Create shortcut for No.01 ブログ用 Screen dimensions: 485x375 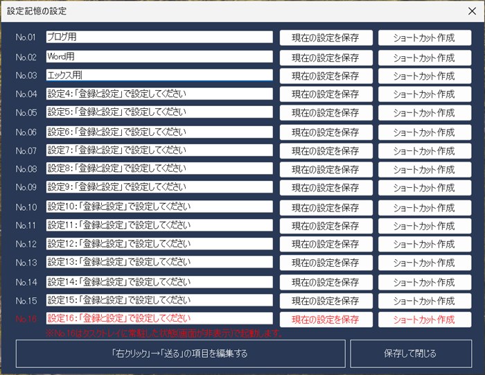[x=425, y=37]
